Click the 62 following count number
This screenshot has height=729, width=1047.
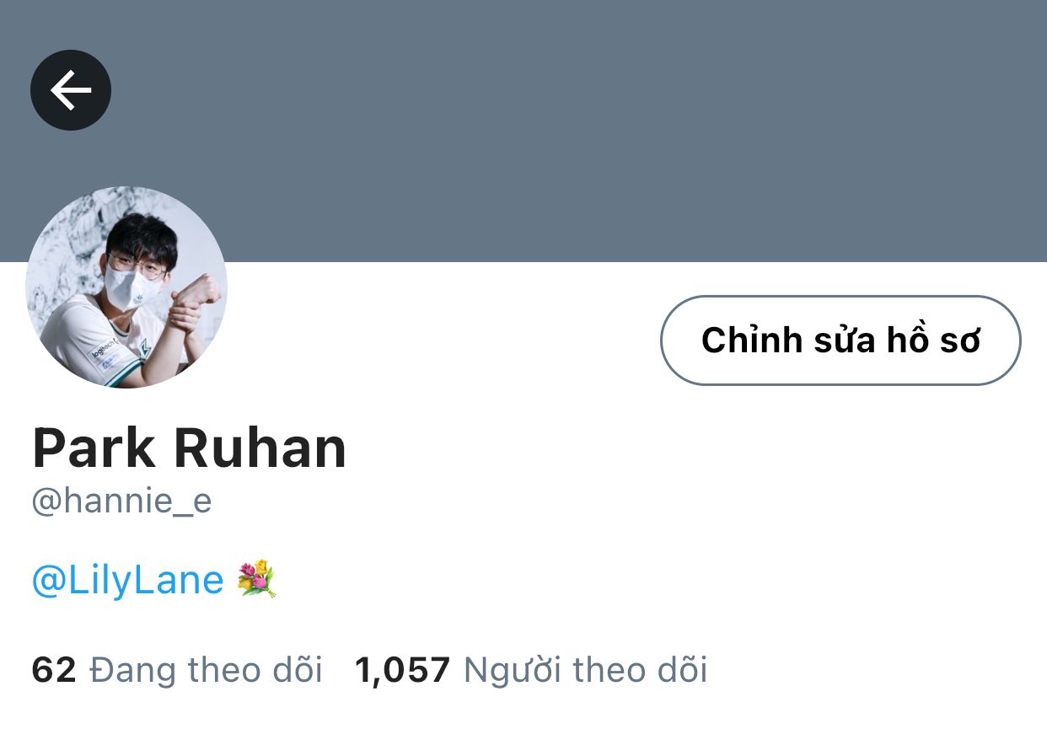(x=54, y=670)
